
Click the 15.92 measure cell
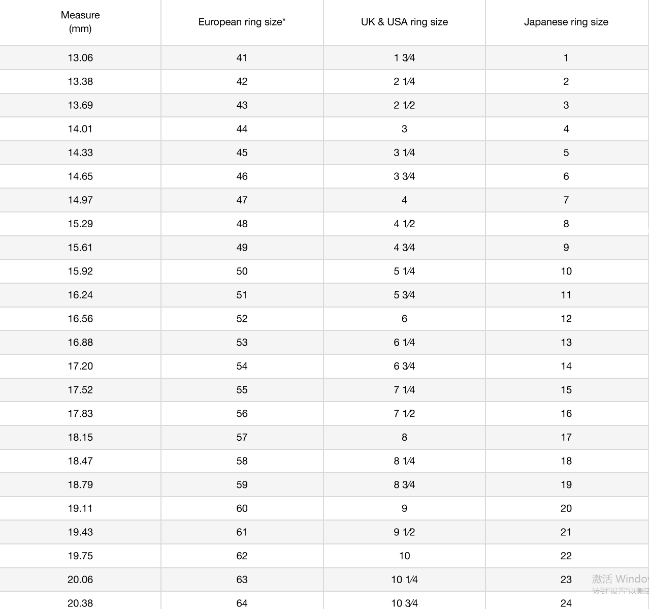point(80,271)
